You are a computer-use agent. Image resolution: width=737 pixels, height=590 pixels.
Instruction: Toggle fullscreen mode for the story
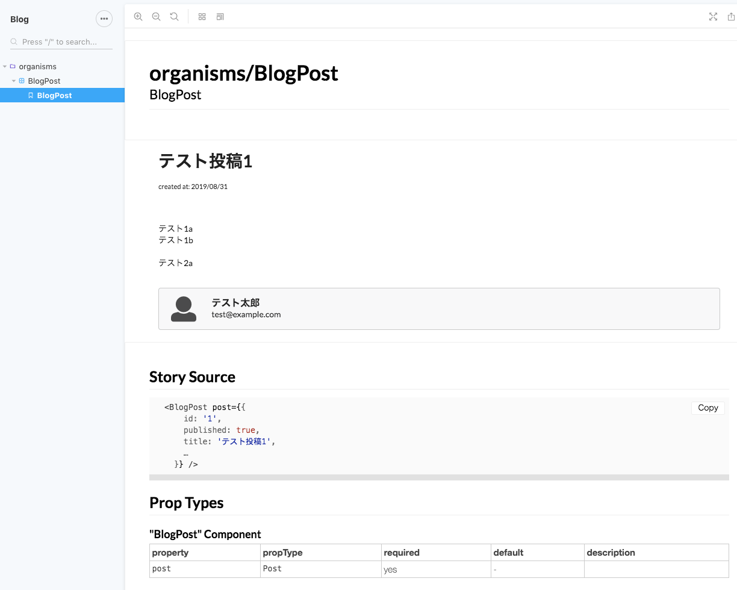point(713,16)
